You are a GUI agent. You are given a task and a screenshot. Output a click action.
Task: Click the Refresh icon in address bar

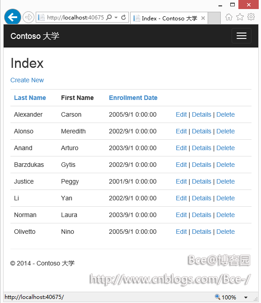pos(123,17)
